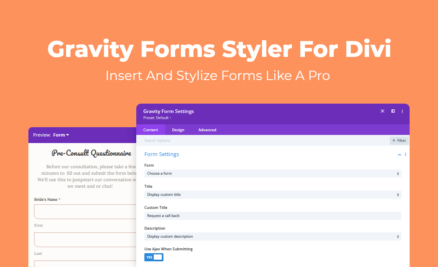Click the hover mode icon in settings header
Viewport: 438px width, 267px height.
[382, 111]
